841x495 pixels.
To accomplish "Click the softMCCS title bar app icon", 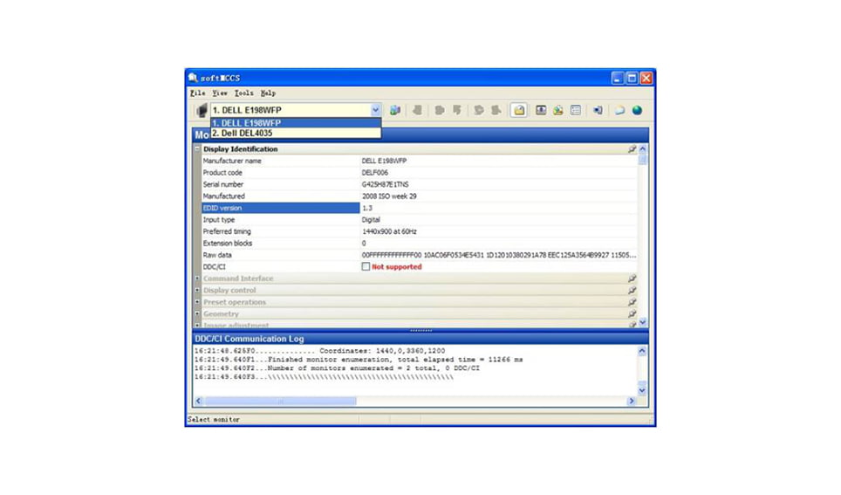I will pyautogui.click(x=193, y=78).
